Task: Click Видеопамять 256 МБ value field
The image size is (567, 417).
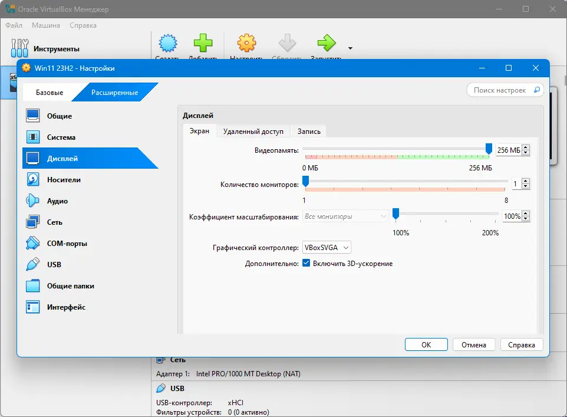Action: [509, 150]
